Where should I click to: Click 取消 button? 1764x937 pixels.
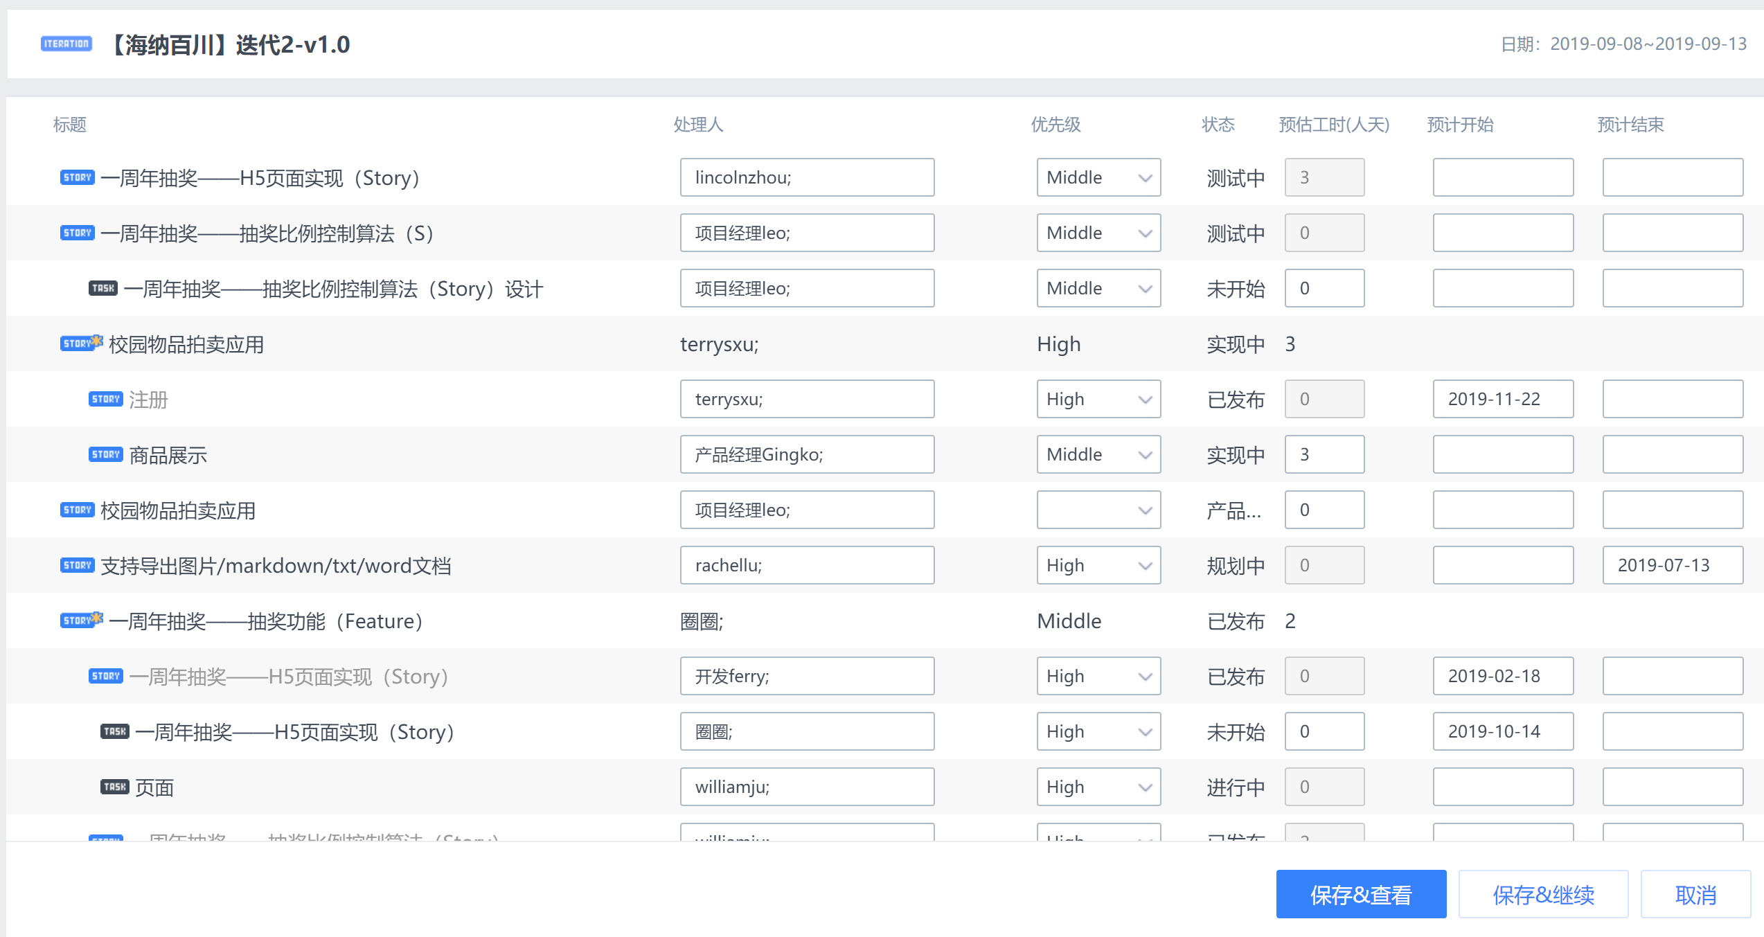point(1695,895)
